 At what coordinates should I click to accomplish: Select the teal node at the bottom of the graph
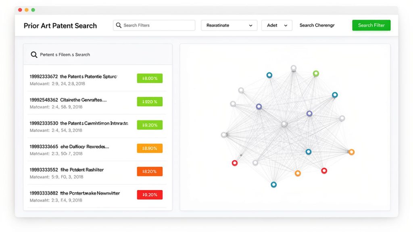coord(273,184)
